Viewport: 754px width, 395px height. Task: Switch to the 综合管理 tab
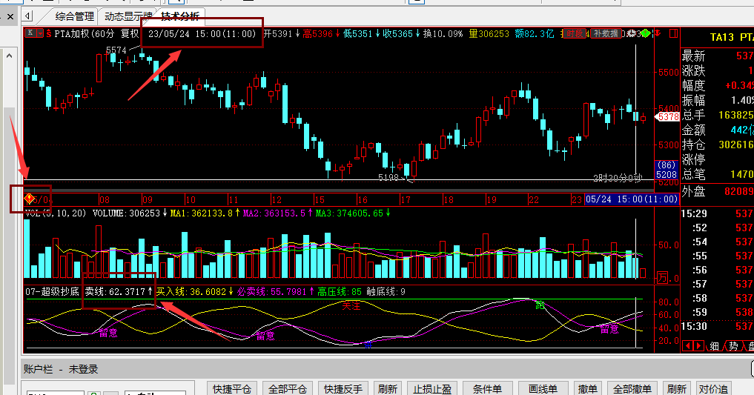75,16
